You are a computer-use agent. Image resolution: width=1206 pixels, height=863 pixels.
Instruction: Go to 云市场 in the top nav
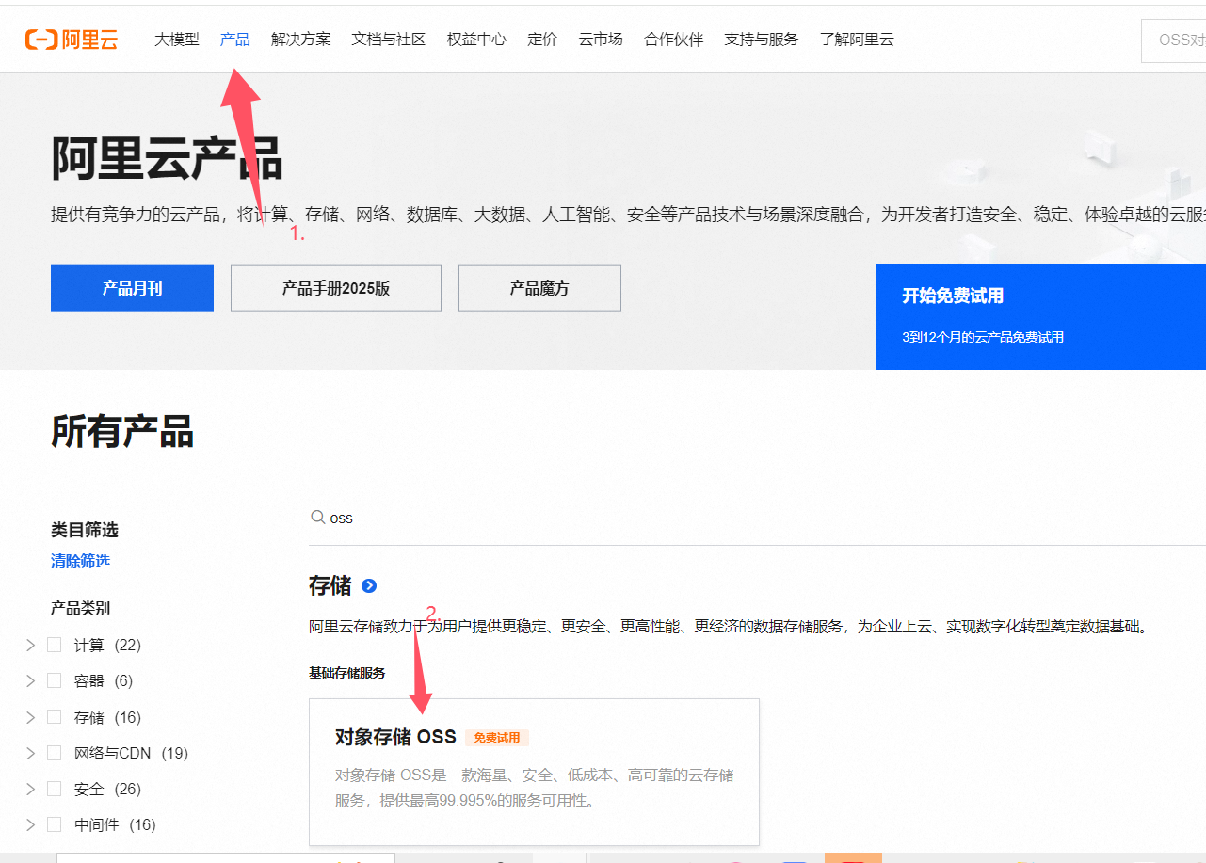point(601,40)
